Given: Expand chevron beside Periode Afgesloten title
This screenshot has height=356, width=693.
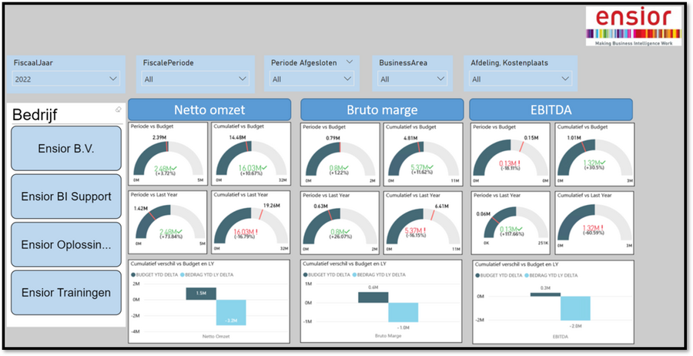Looking at the screenshot, I should 350,62.
